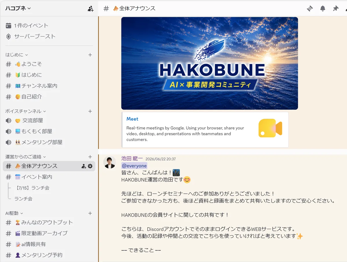Image resolution: width=347 pixels, height=262 pixels.
Task: Click hash icon beside みんなのアウトプット
Action: (9, 222)
